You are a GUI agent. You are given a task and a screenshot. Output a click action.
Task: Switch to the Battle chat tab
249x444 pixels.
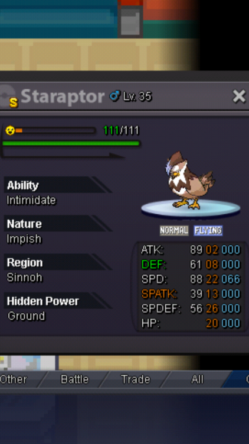[74, 379]
